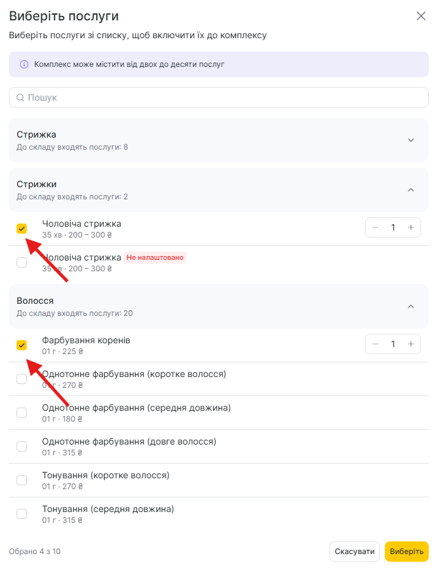Collapse the Волосся category
The image size is (437, 570).
(x=410, y=306)
